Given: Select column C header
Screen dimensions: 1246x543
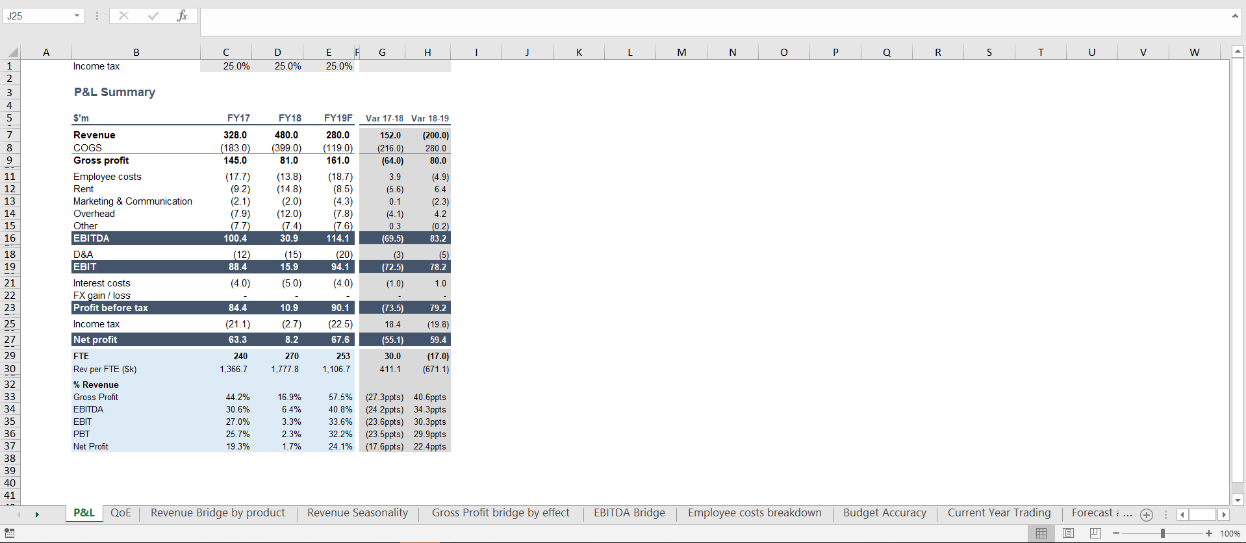Looking at the screenshot, I should tap(226, 53).
